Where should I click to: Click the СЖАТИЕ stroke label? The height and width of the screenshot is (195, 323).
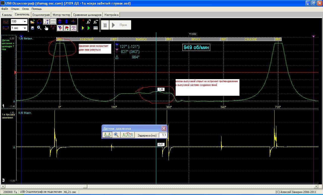pyautogui.click(x=251, y=39)
